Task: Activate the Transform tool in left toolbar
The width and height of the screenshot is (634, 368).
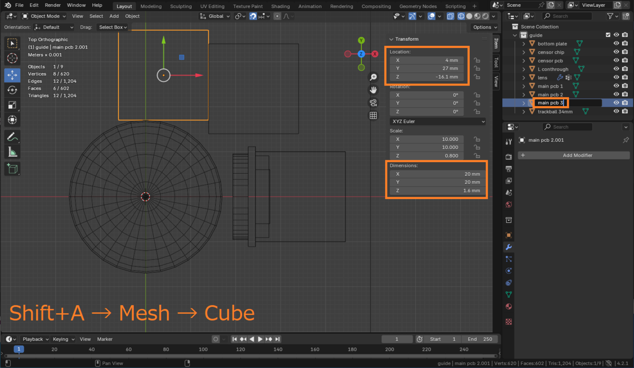Action: tap(12, 120)
